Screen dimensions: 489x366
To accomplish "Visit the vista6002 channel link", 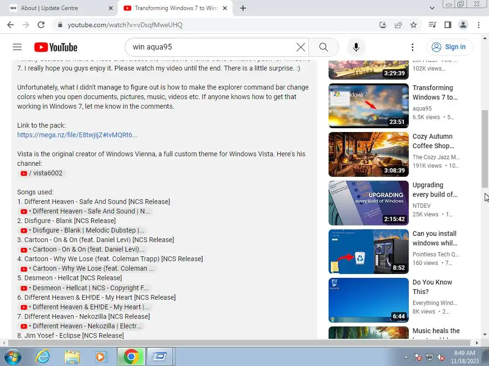I will (x=42, y=173).
